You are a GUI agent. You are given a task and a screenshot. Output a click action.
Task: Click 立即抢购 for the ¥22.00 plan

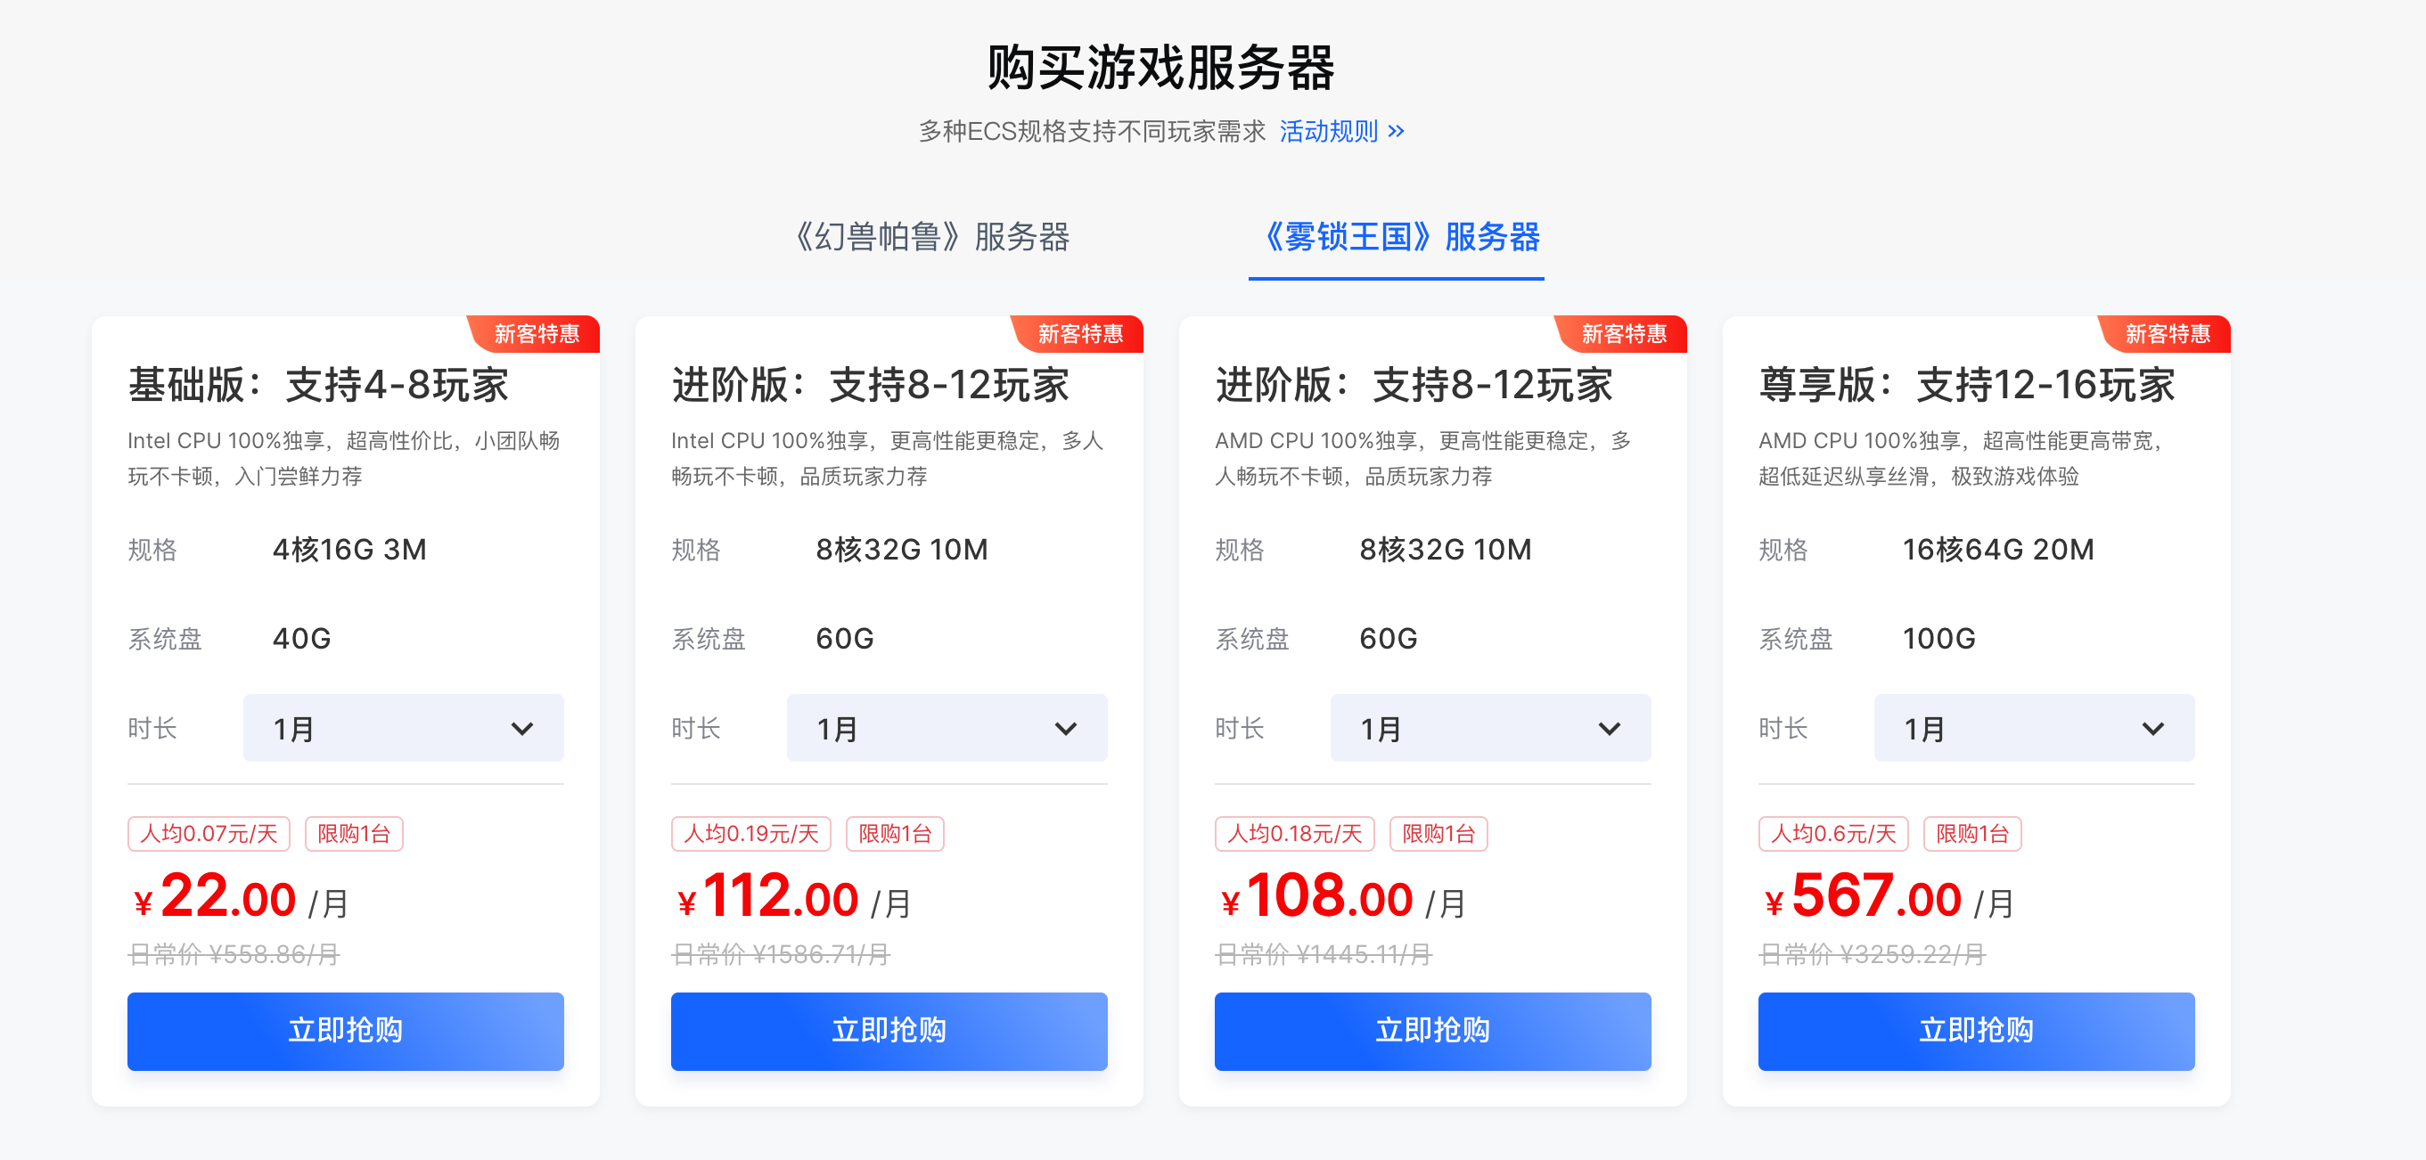click(346, 1030)
